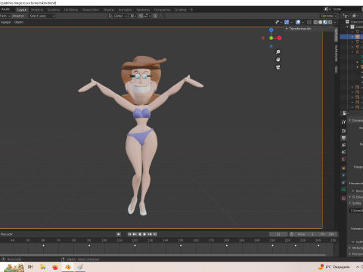363x272 pixels.
Task: Open the View Layer properties tab icon
Action: 343,145
